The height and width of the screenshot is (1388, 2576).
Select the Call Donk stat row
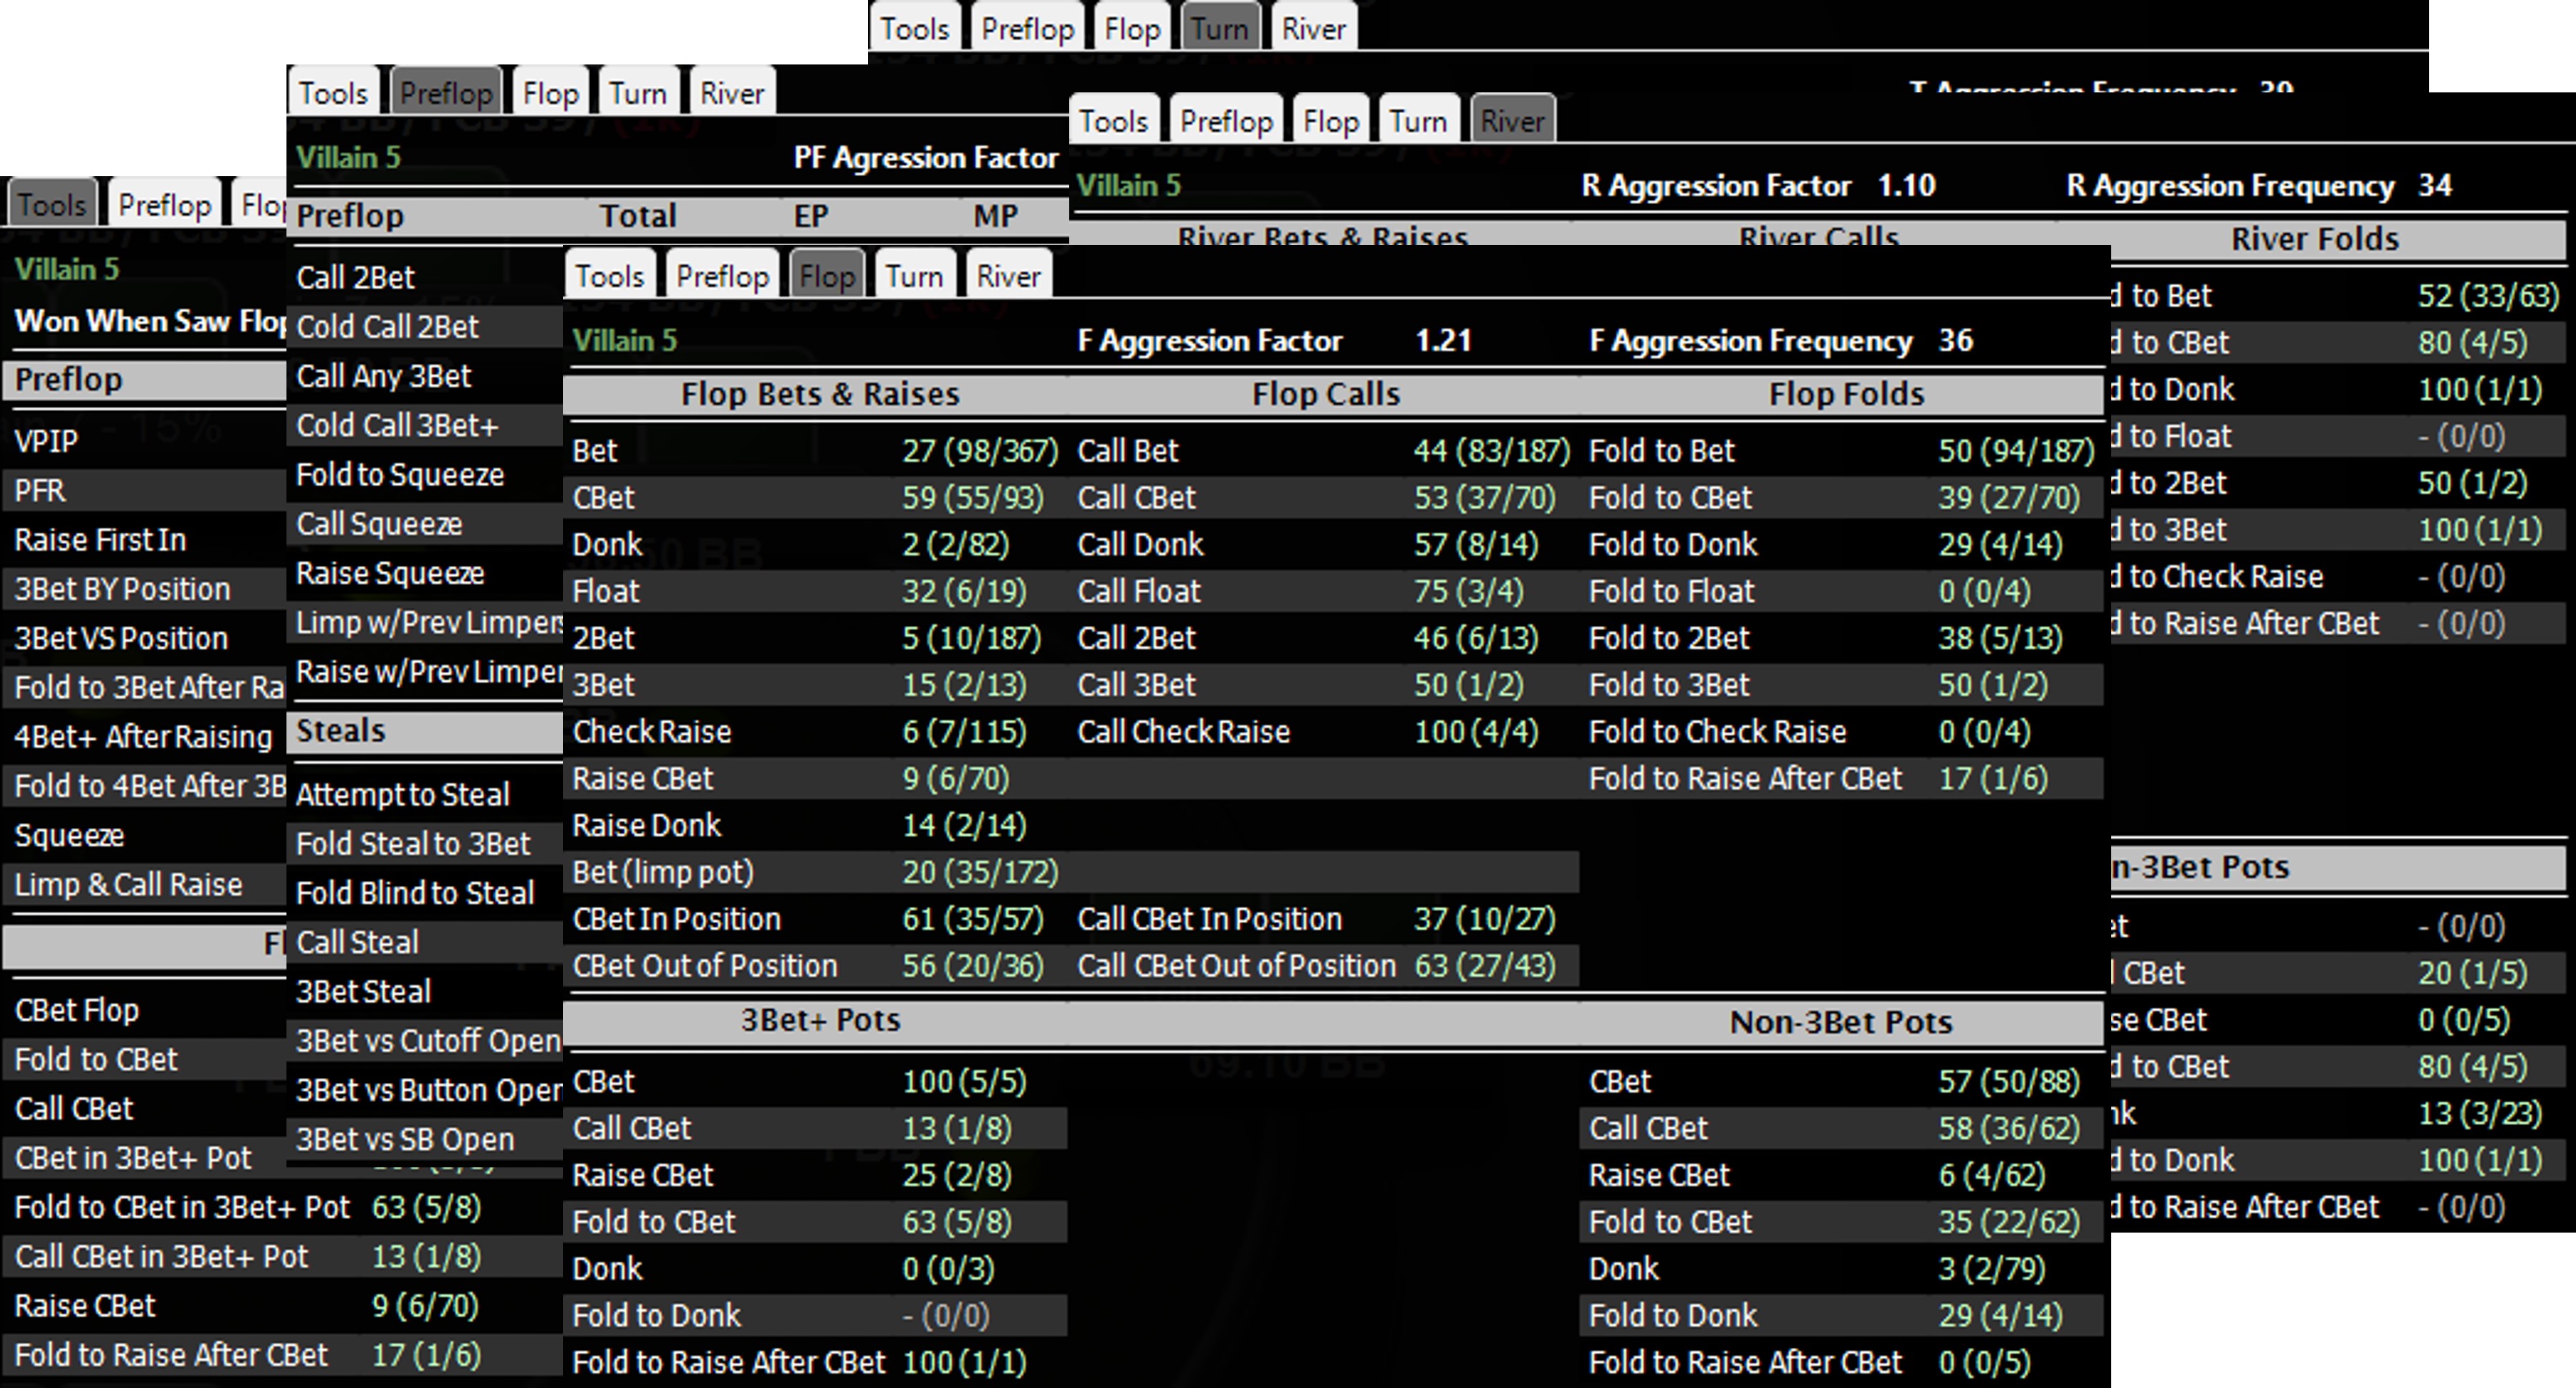tap(1140, 545)
